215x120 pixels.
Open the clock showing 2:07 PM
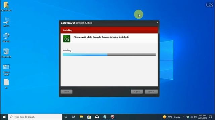pos(202,117)
